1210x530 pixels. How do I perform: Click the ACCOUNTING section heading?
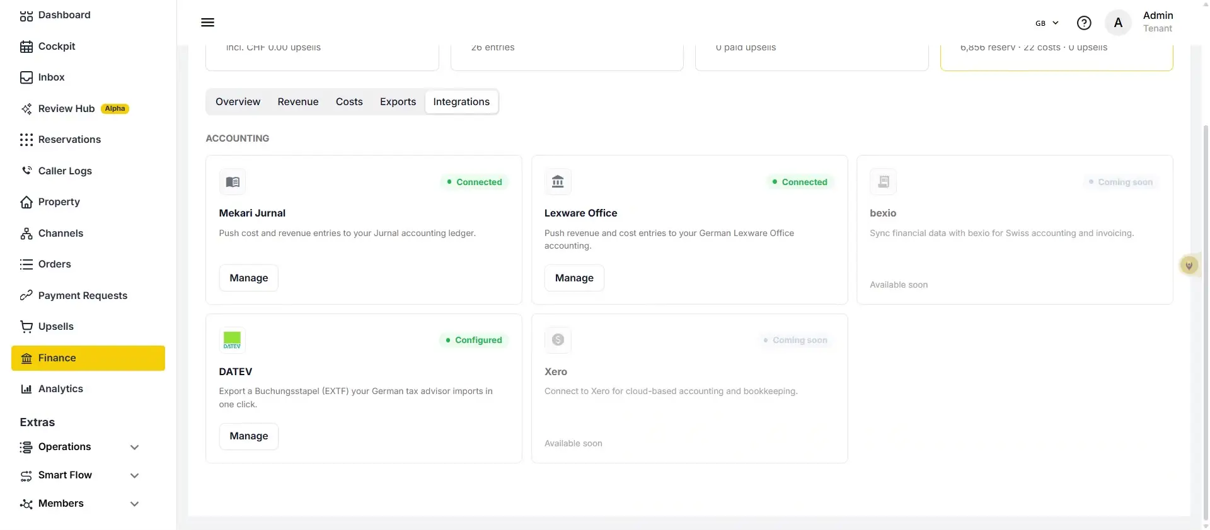click(x=237, y=138)
